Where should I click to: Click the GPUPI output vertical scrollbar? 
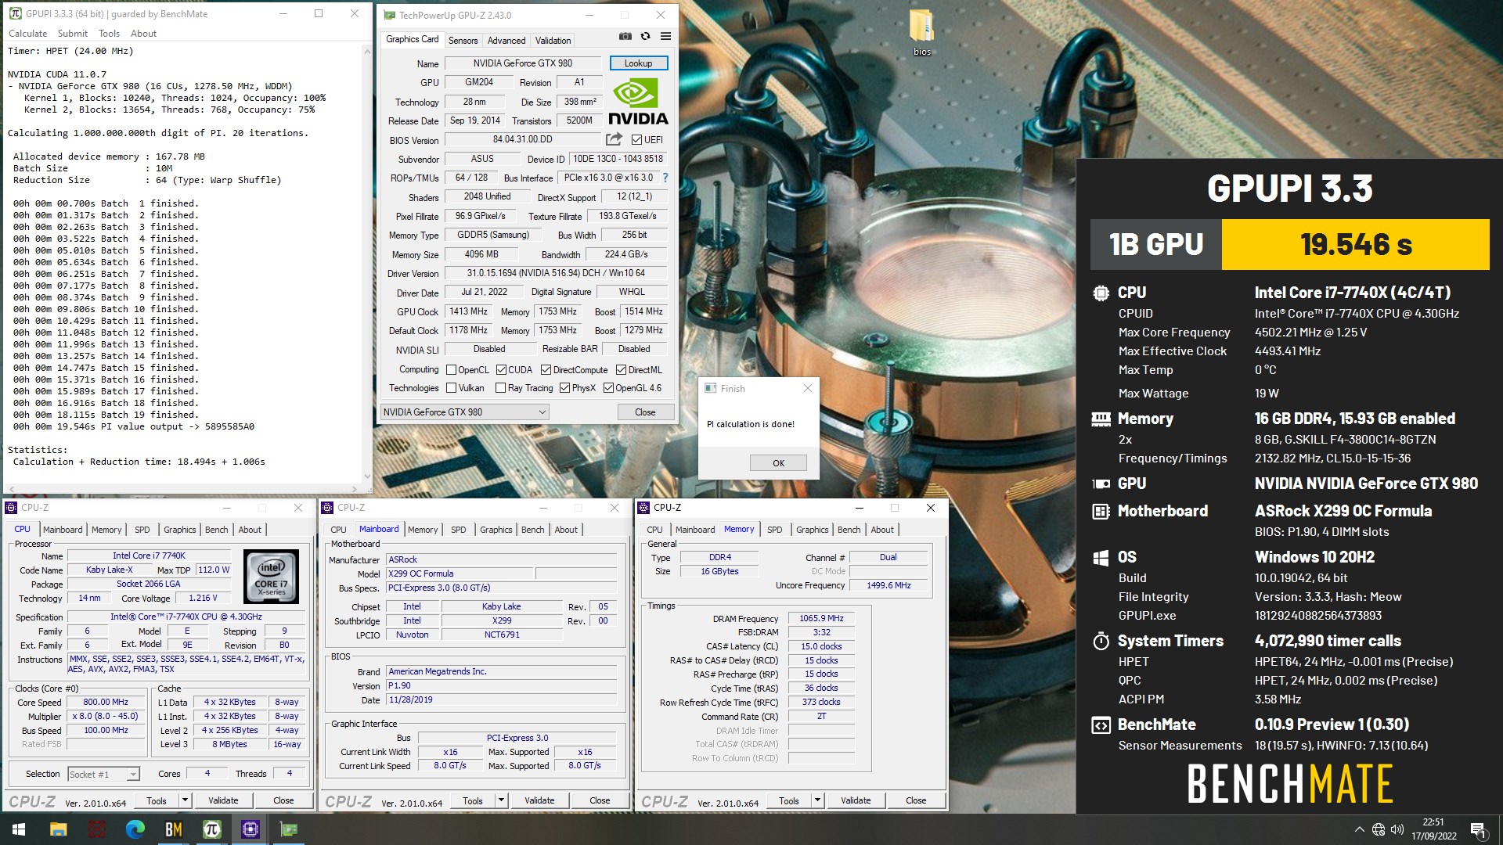click(x=367, y=263)
